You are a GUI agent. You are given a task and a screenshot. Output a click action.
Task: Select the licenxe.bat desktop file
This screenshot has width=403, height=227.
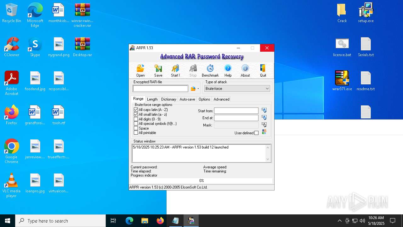coord(342,47)
